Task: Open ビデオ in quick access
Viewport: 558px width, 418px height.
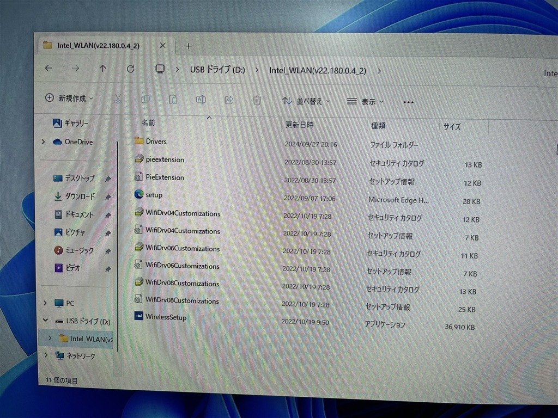Action: tap(67, 268)
